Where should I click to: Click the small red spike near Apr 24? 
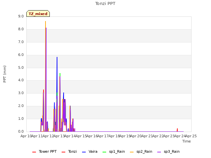(177, 129)
